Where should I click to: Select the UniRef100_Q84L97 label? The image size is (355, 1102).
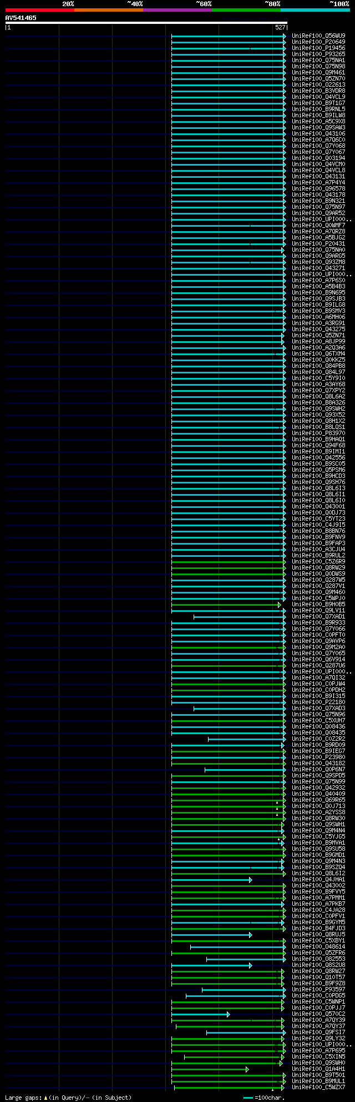318,372
